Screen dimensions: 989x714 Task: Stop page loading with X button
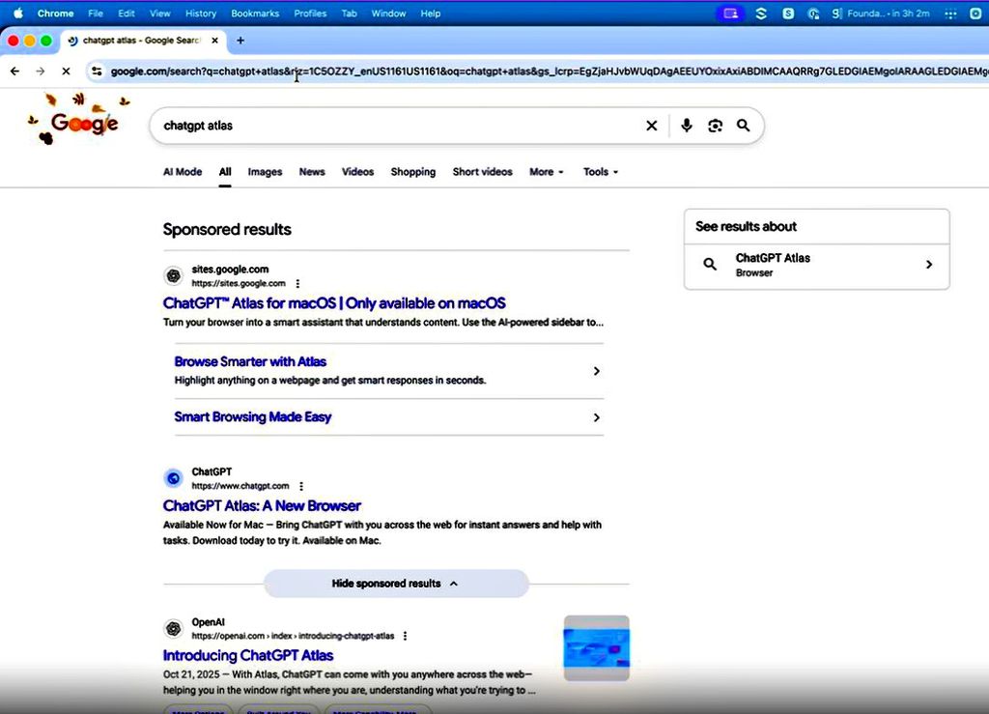(x=65, y=71)
